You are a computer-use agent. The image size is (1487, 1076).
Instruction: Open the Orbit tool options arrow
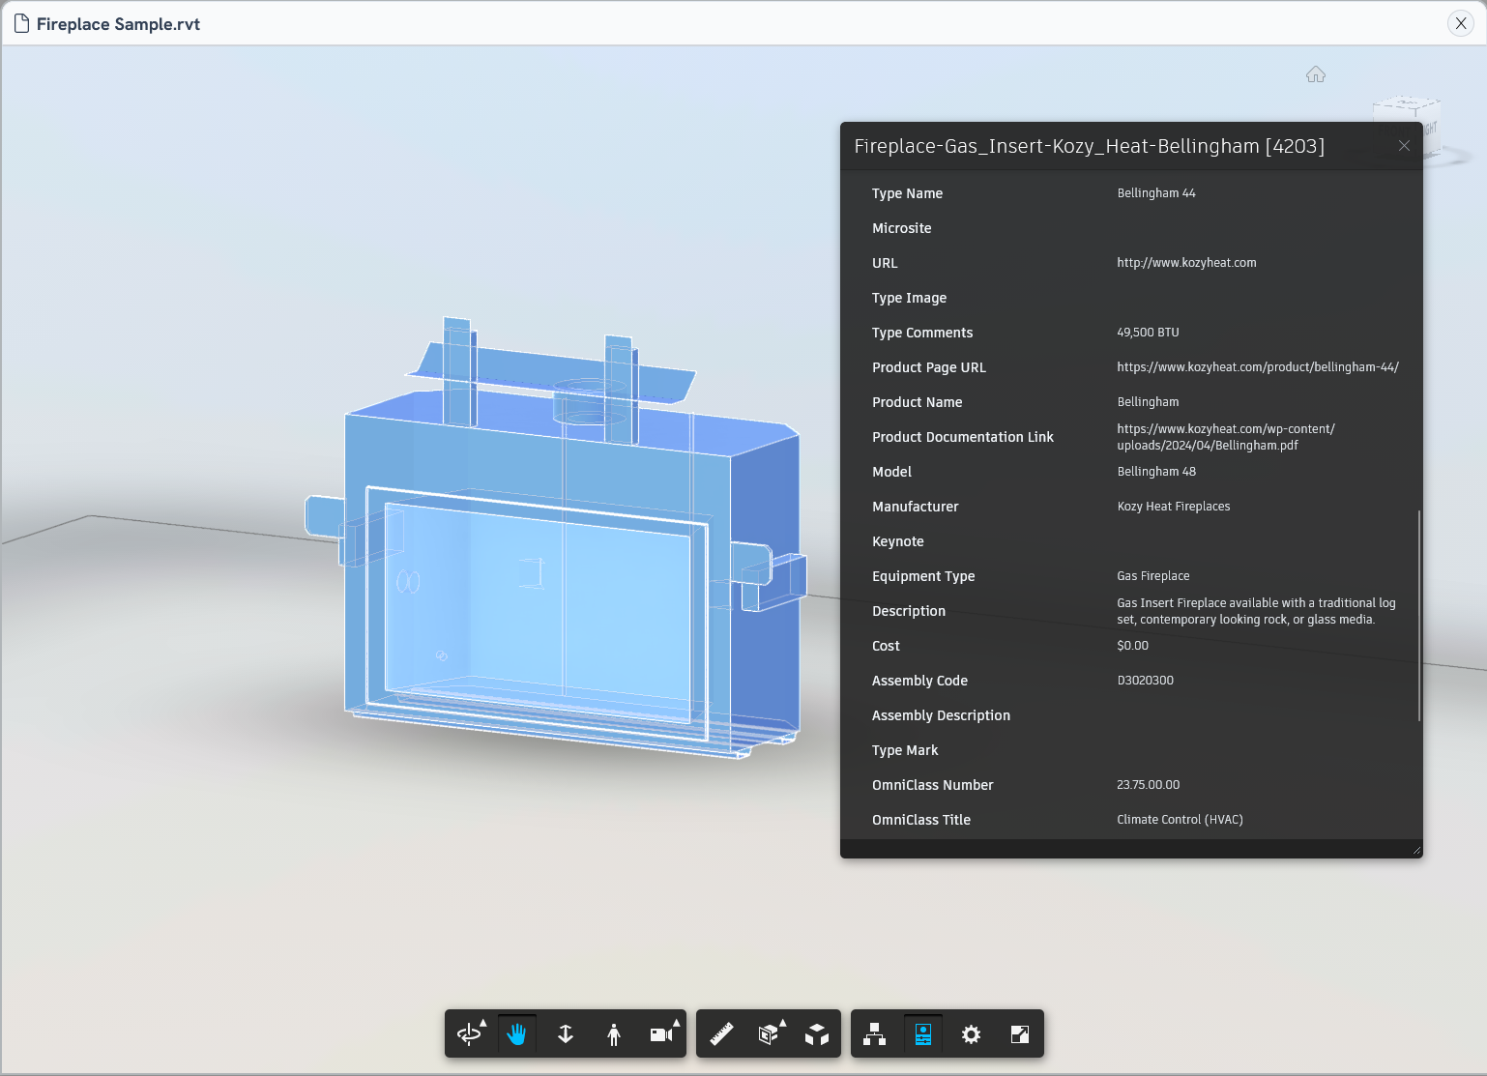tap(483, 1022)
